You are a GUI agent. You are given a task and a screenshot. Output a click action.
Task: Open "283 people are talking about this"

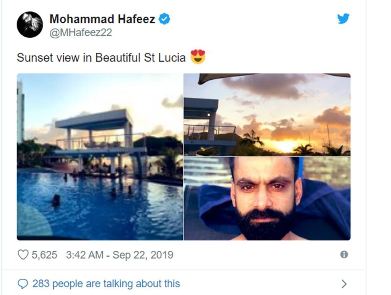106,284
